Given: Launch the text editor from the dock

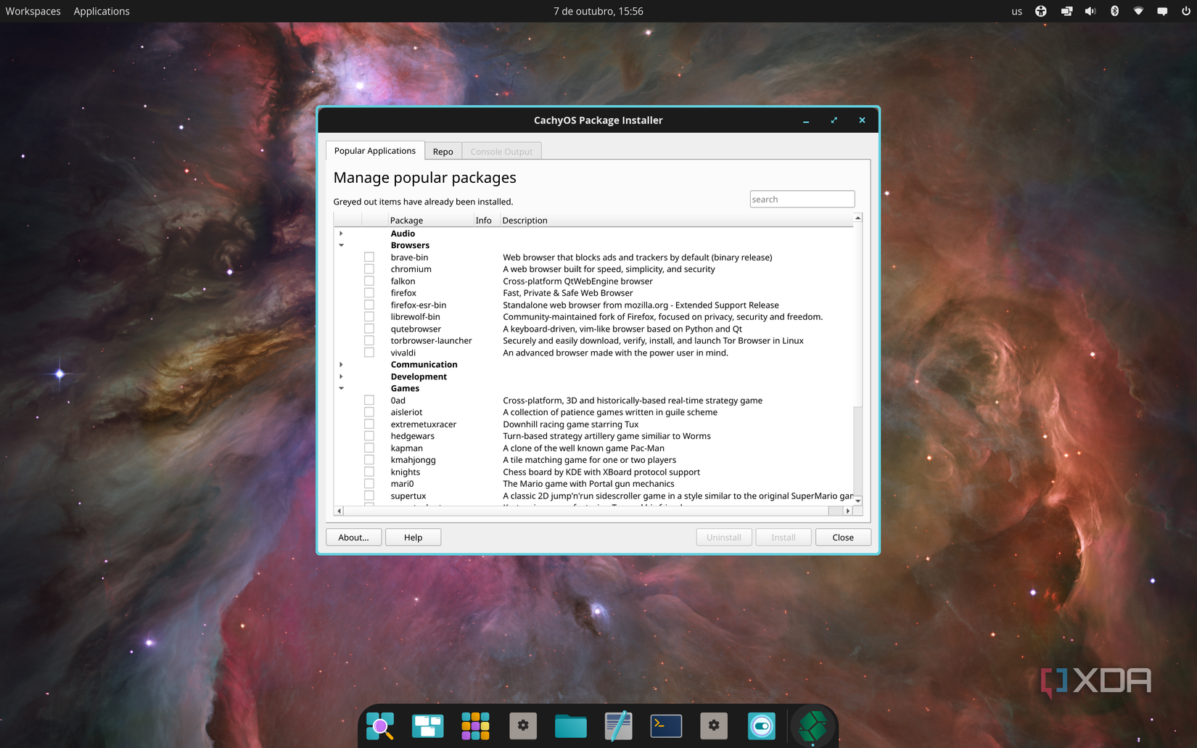Looking at the screenshot, I should (x=618, y=725).
